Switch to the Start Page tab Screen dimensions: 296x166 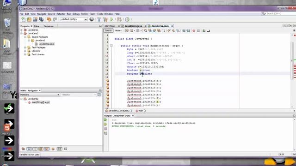(x=110, y=26)
